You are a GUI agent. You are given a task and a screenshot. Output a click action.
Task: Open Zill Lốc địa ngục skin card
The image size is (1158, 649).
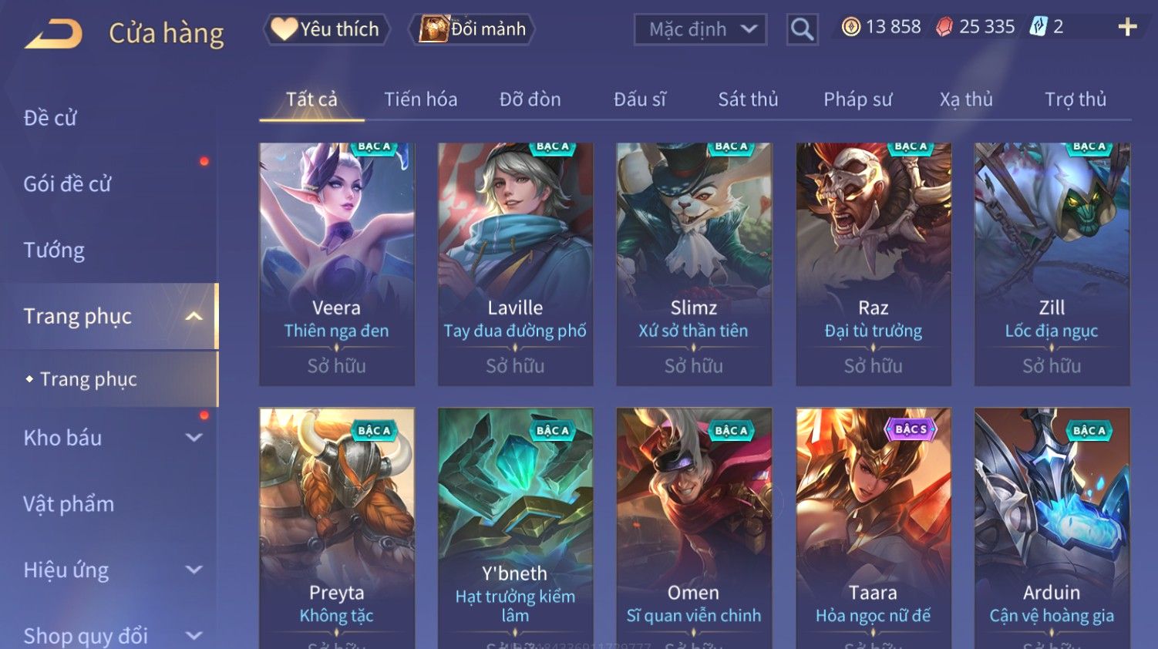click(1052, 264)
